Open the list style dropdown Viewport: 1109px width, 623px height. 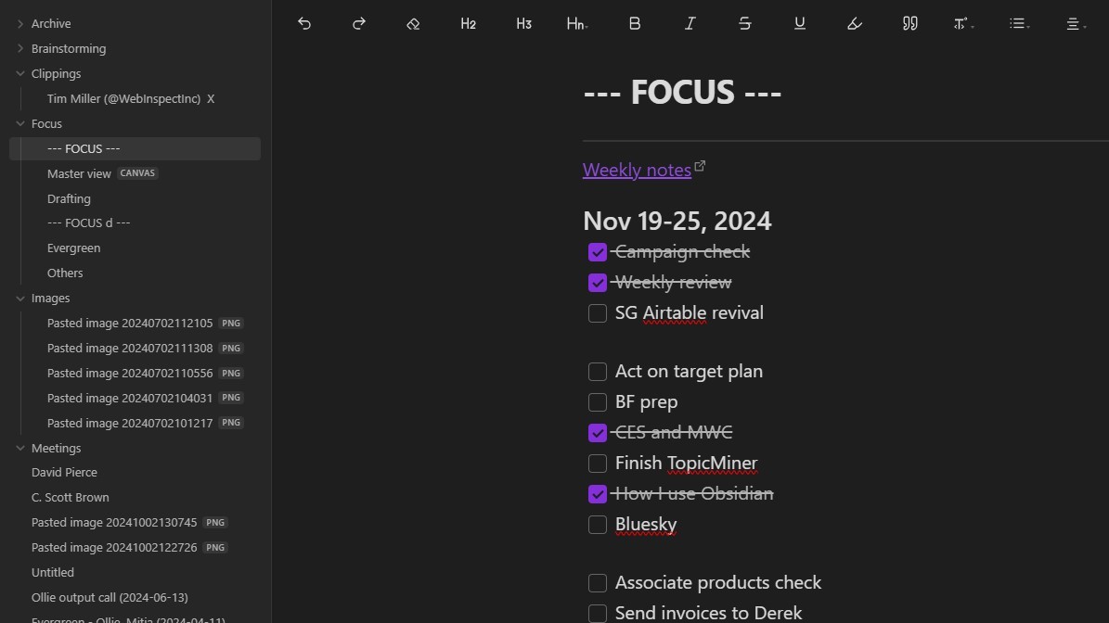[1020, 24]
